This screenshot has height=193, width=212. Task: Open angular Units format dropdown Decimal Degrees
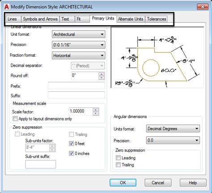[x=173, y=129]
